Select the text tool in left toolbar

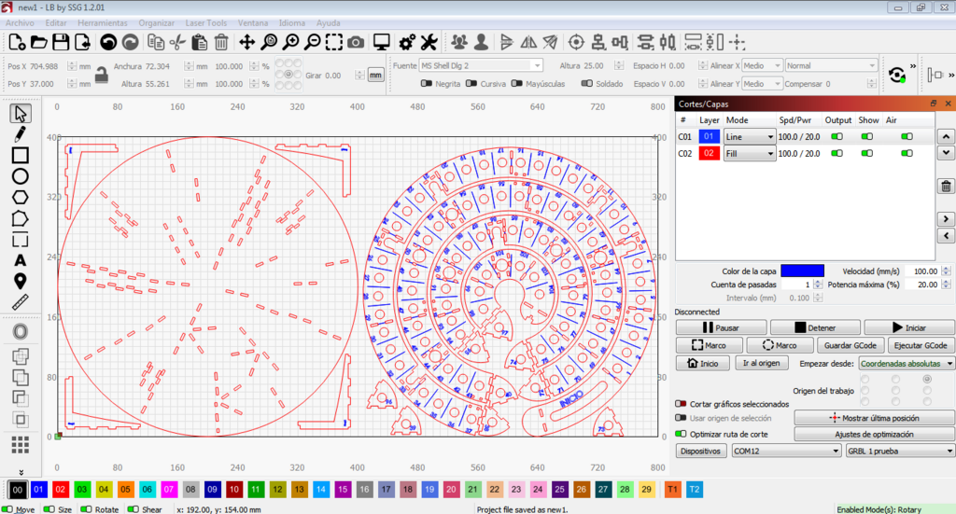coord(20,260)
